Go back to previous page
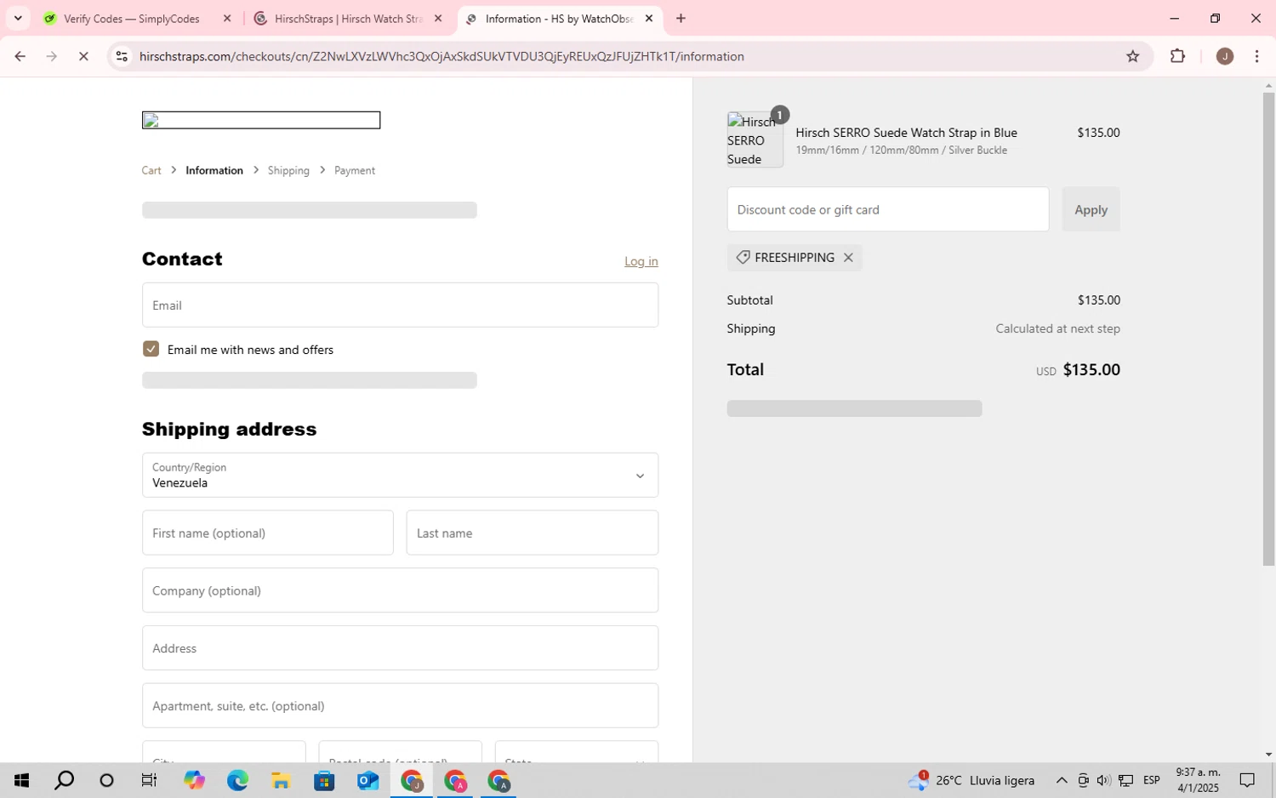The height and width of the screenshot is (798, 1276). 20,56
